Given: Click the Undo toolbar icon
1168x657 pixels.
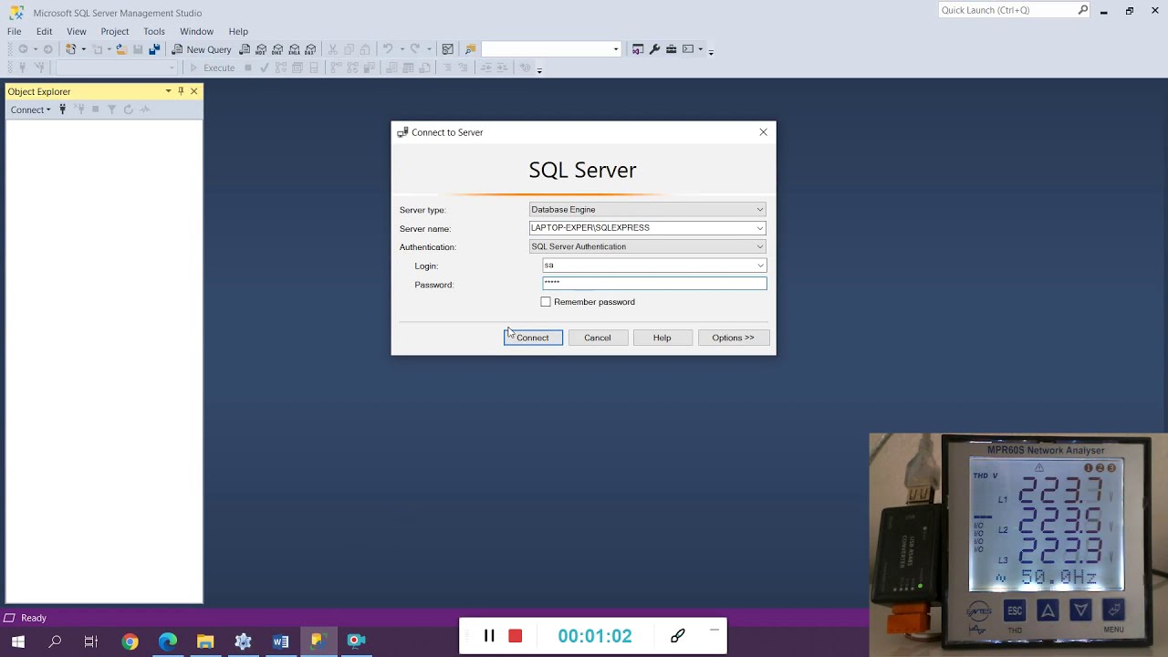Looking at the screenshot, I should coord(388,49).
